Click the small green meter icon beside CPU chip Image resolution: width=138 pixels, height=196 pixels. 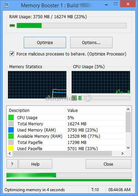pos(80,98)
